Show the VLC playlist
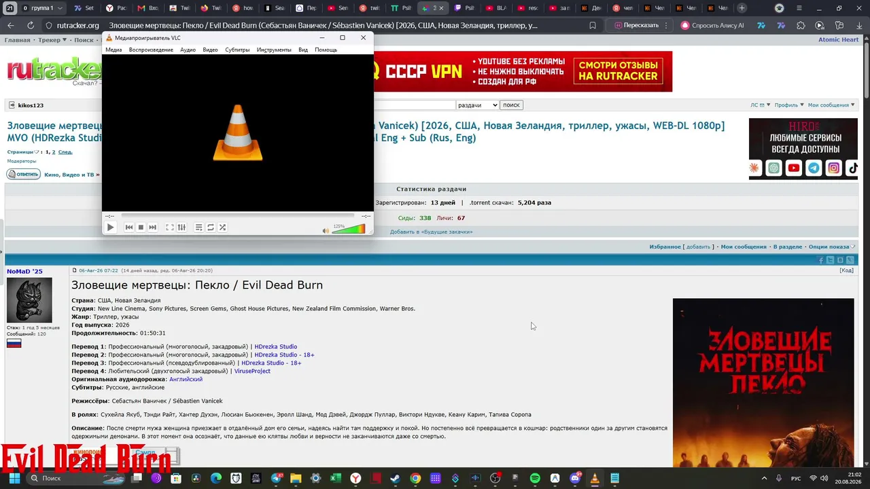 [x=198, y=228]
